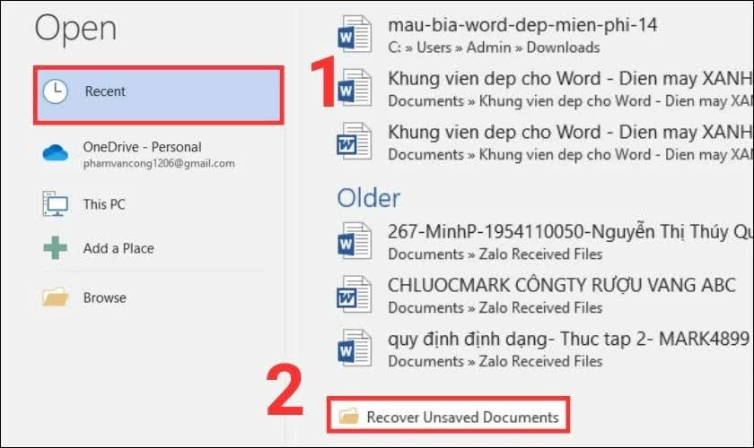Screen dimensions: 754x448
Task: Click the Browse folder icon
Action: click(x=56, y=297)
